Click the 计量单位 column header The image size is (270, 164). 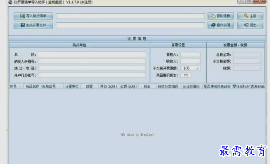pos(72,87)
